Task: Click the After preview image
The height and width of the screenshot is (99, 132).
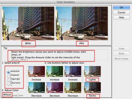Action: (82, 23)
